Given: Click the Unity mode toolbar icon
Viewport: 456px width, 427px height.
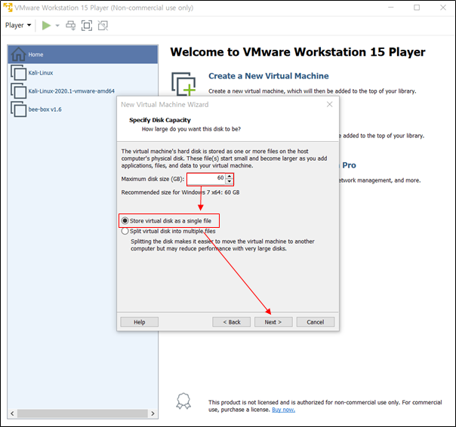Looking at the screenshot, I should [x=103, y=26].
